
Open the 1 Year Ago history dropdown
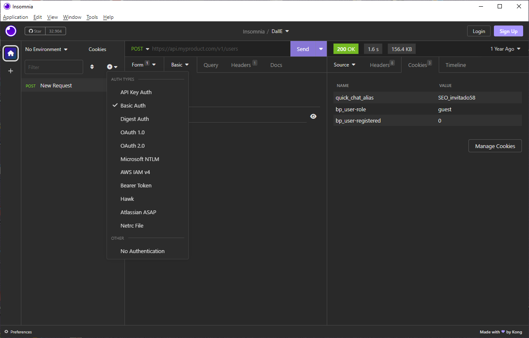[x=505, y=49]
